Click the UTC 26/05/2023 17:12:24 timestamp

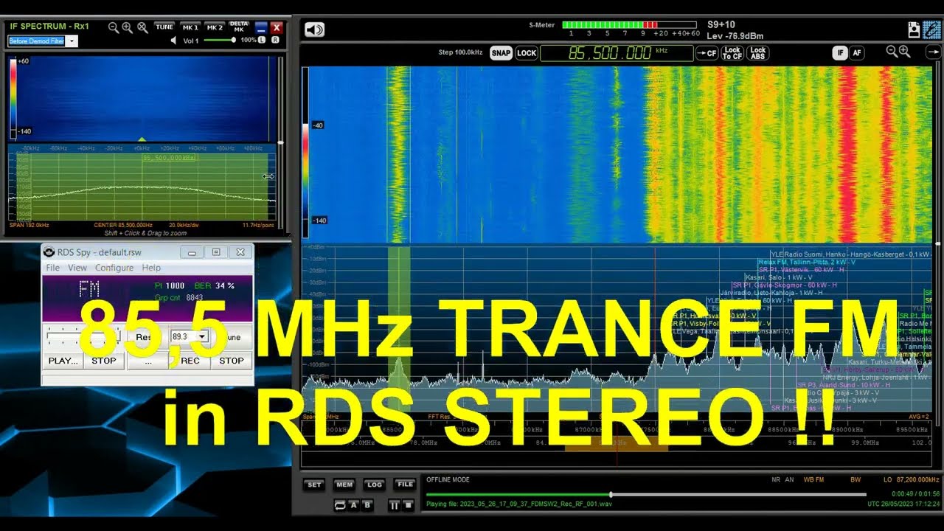pos(904,504)
